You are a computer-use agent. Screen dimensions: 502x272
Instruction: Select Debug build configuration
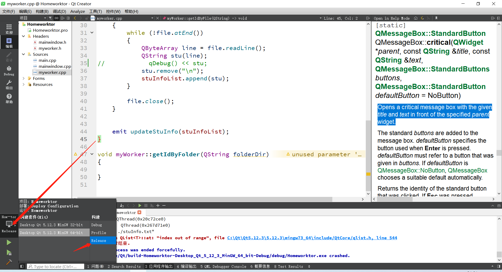coord(103,225)
